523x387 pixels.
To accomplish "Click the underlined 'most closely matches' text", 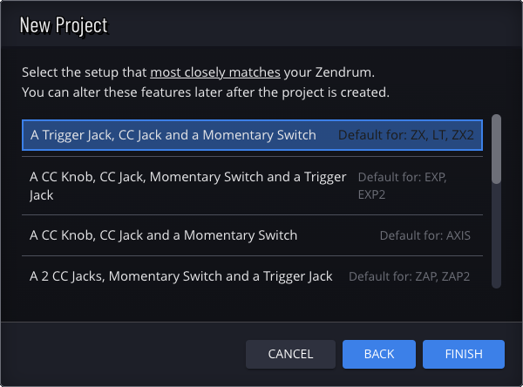I will point(214,71).
